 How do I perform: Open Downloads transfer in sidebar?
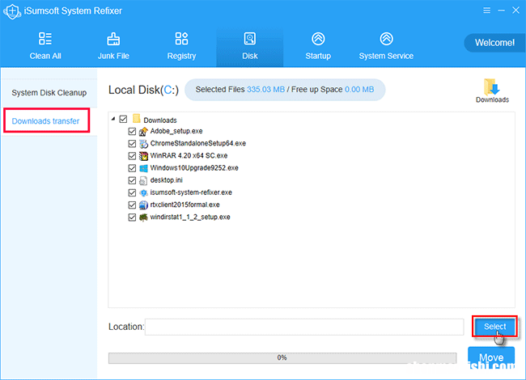(x=45, y=121)
